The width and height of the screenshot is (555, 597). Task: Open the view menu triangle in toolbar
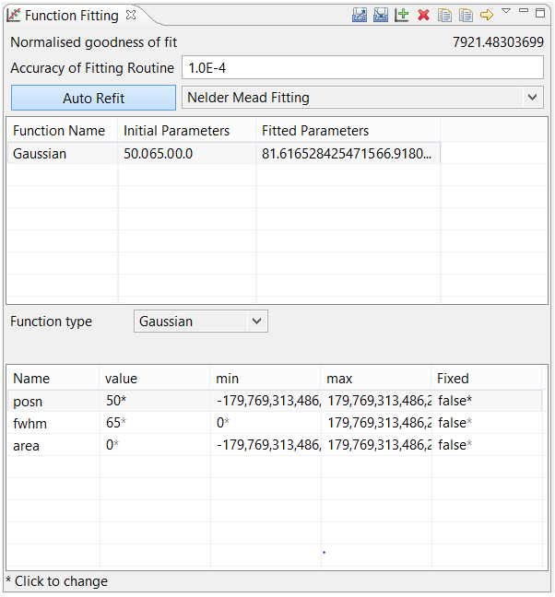(x=506, y=11)
